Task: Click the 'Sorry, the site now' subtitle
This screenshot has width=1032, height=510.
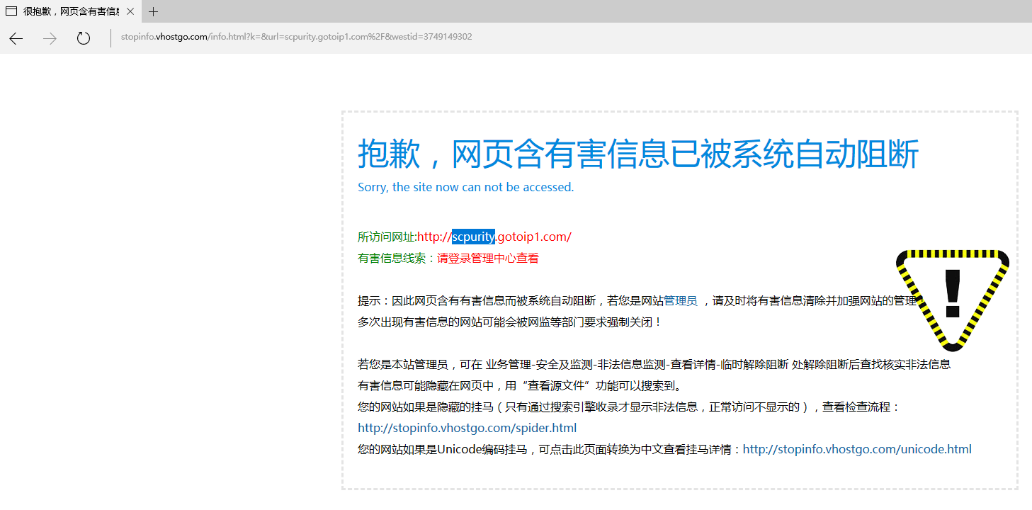Action: coord(465,187)
